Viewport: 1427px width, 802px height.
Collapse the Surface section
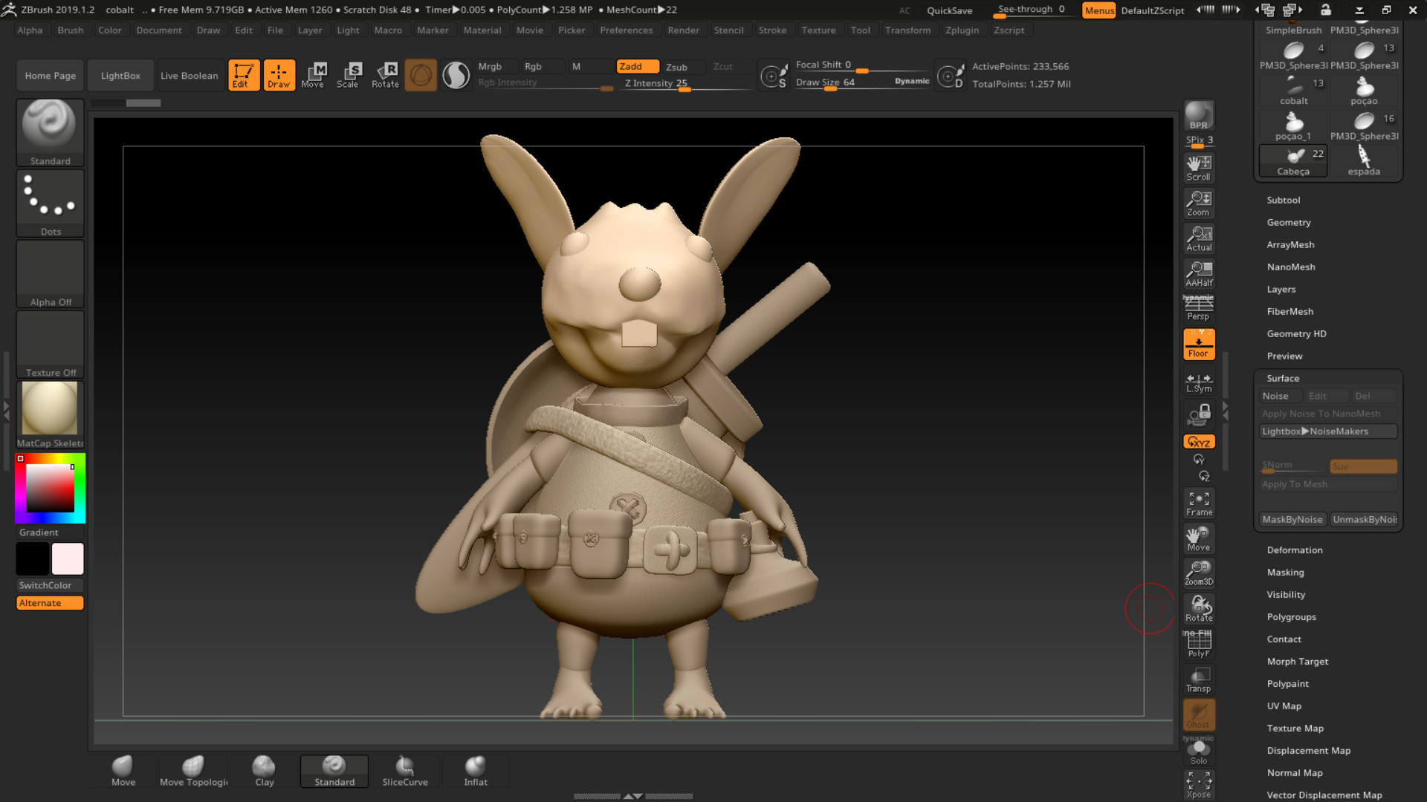(x=1284, y=379)
